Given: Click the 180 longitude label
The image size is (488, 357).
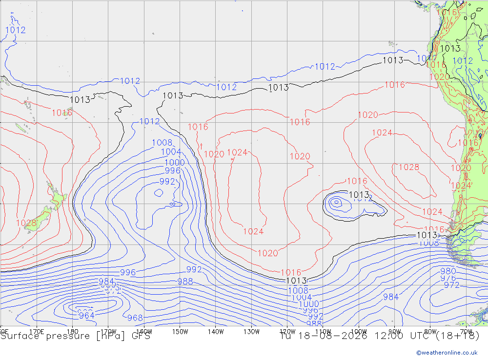Looking at the screenshot, I should (x=73, y=332).
